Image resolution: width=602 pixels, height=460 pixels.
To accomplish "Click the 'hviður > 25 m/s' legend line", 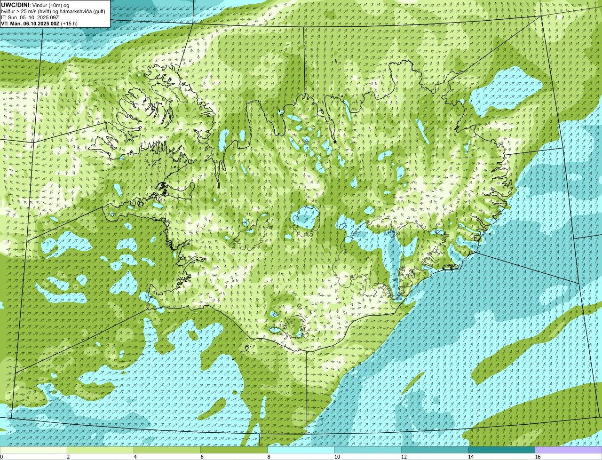I will click(x=53, y=11).
